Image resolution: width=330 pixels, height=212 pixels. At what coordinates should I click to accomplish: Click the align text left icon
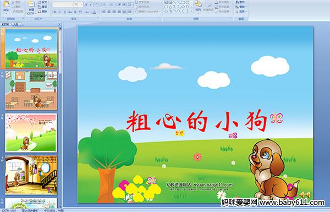[x=104, y=12]
